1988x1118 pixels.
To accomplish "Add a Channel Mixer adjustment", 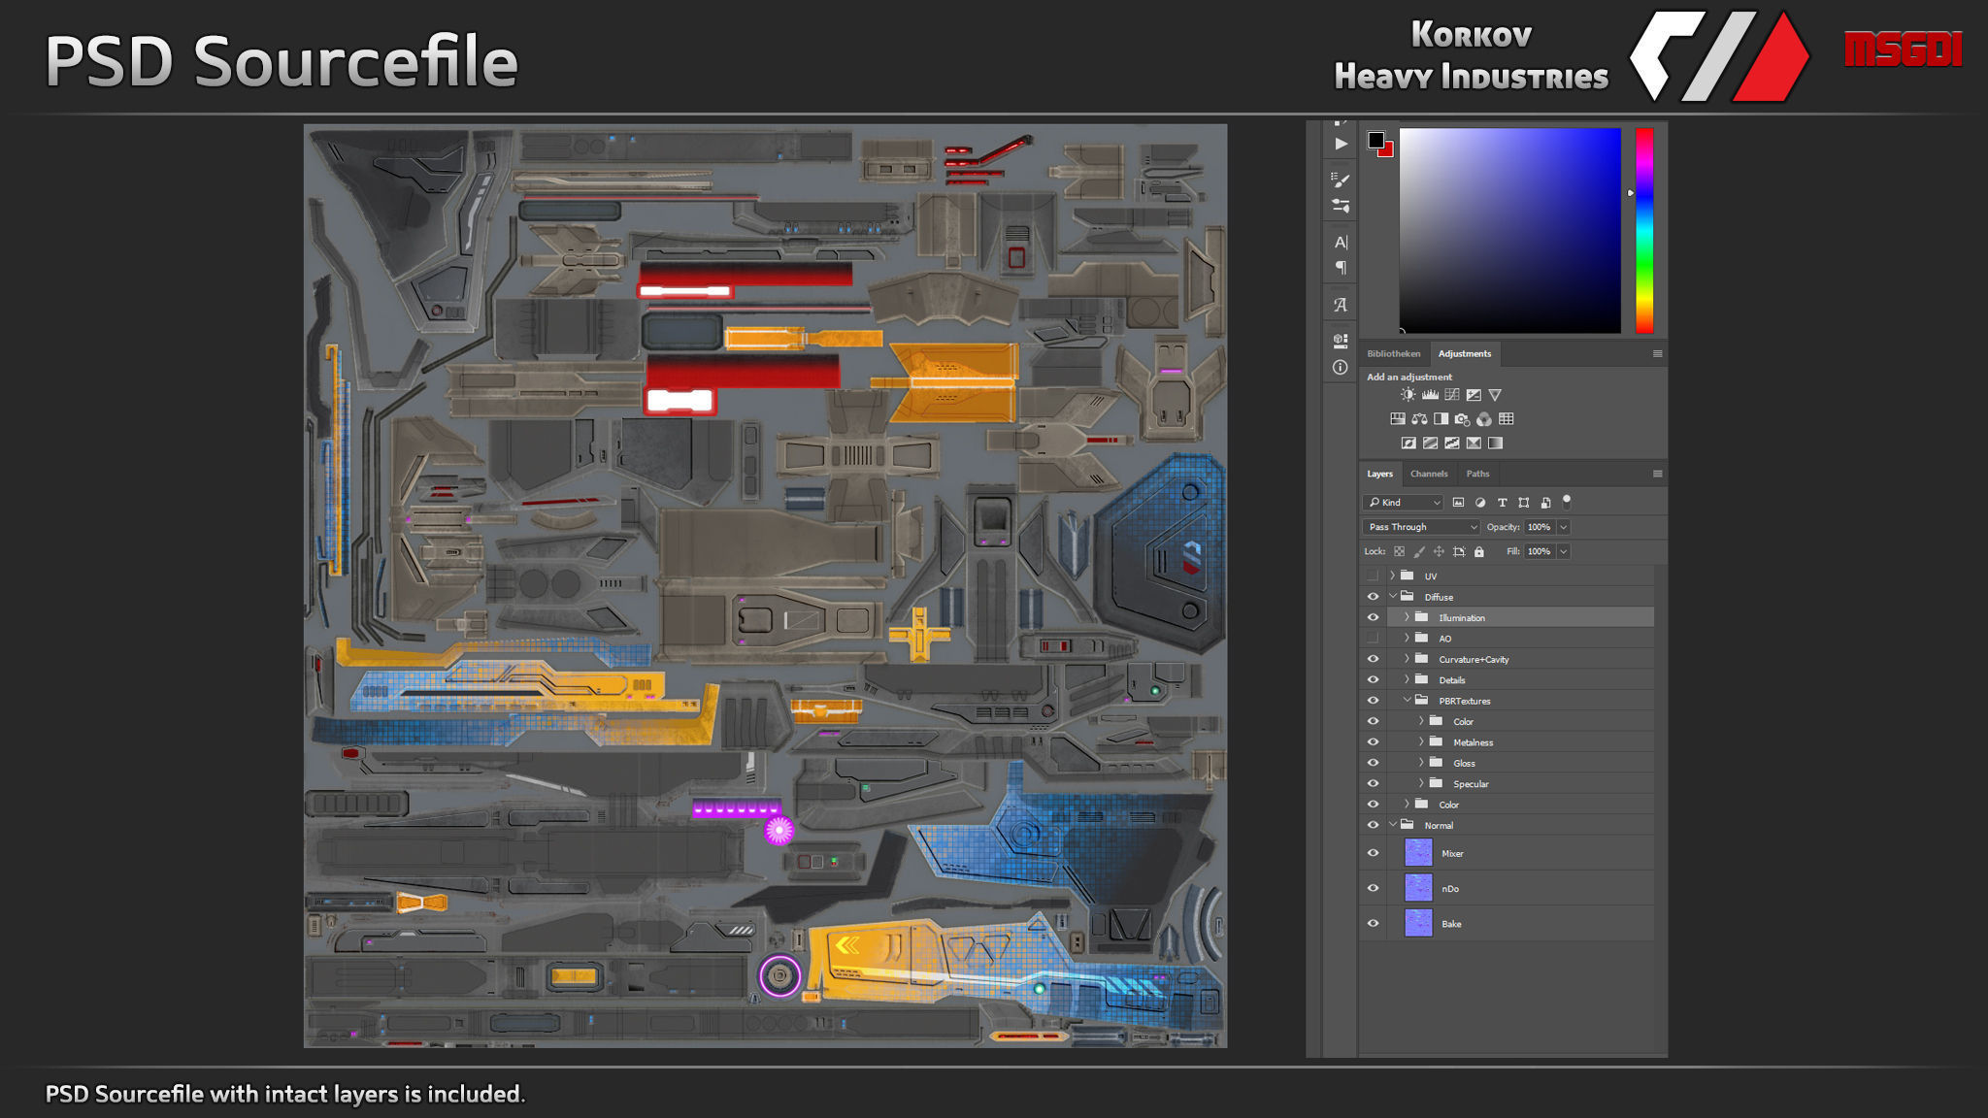I will tap(1484, 419).
